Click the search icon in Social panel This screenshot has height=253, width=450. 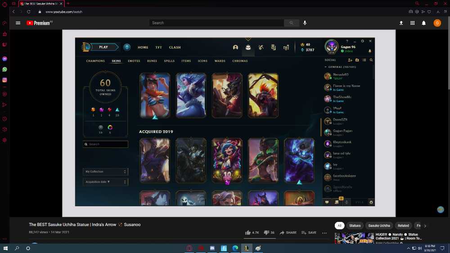[371, 60]
